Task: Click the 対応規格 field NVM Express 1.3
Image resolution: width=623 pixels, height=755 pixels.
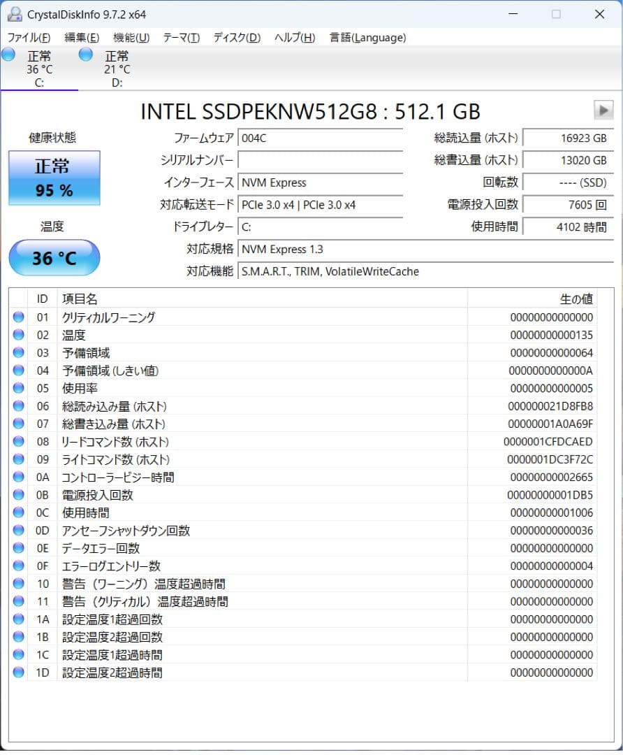Action: coord(426,249)
